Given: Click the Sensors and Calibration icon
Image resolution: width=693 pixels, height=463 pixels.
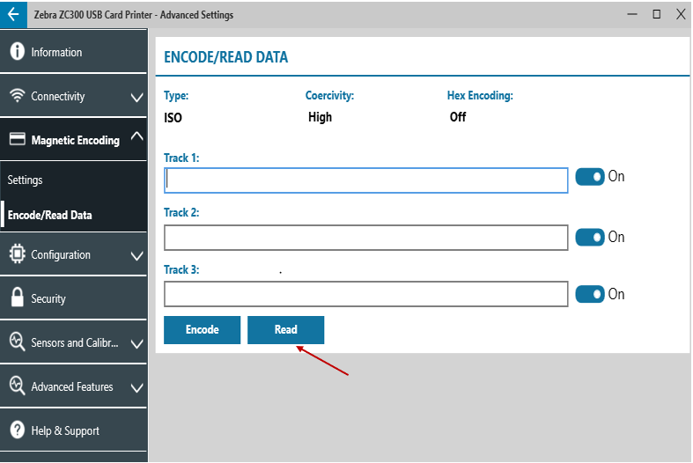Looking at the screenshot, I should (x=17, y=342).
